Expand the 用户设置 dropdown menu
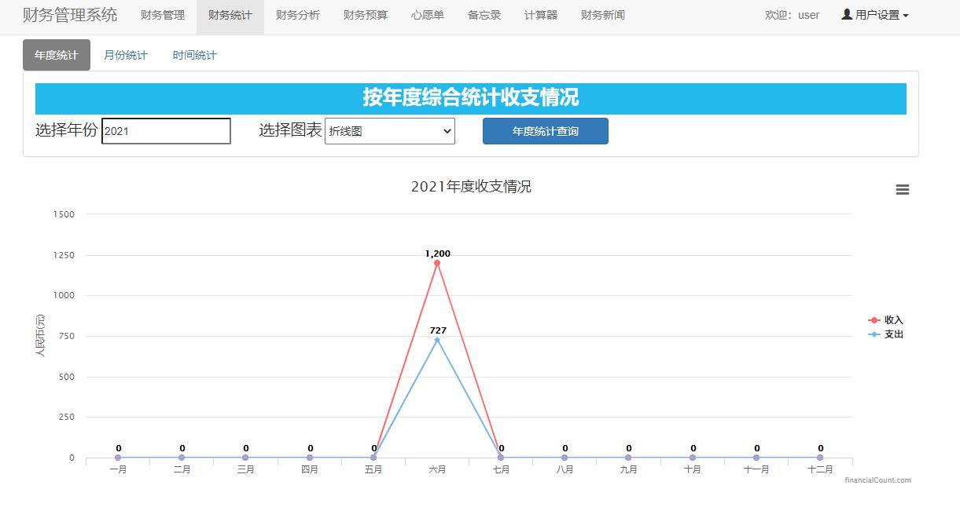Image resolution: width=960 pixels, height=529 pixels. (873, 14)
